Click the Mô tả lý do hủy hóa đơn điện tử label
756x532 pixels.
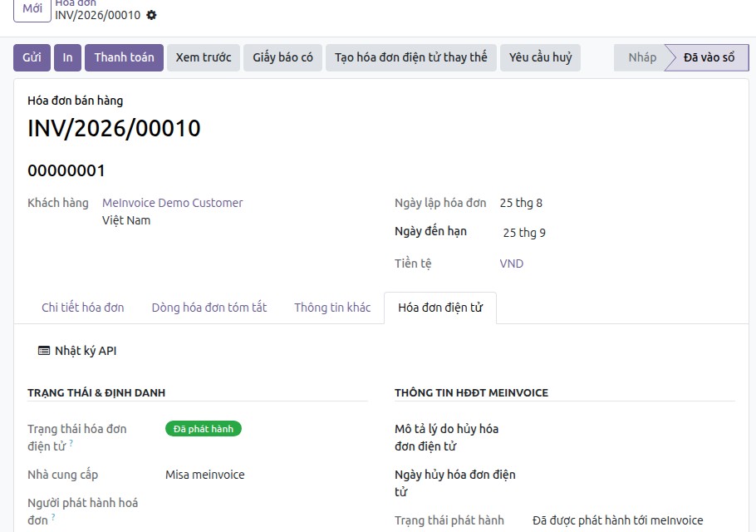click(446, 437)
